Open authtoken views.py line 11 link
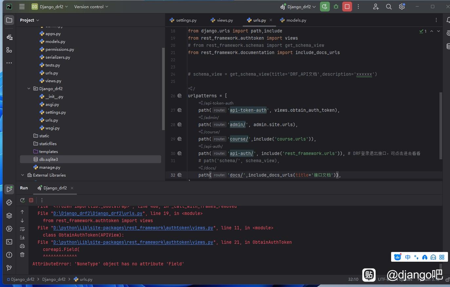 click(x=133, y=228)
